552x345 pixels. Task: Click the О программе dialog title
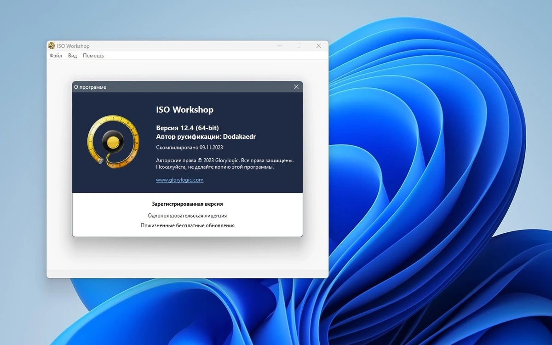(x=90, y=87)
